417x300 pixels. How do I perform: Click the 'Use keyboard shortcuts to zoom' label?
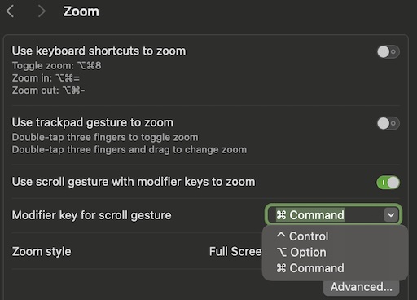[99, 51]
